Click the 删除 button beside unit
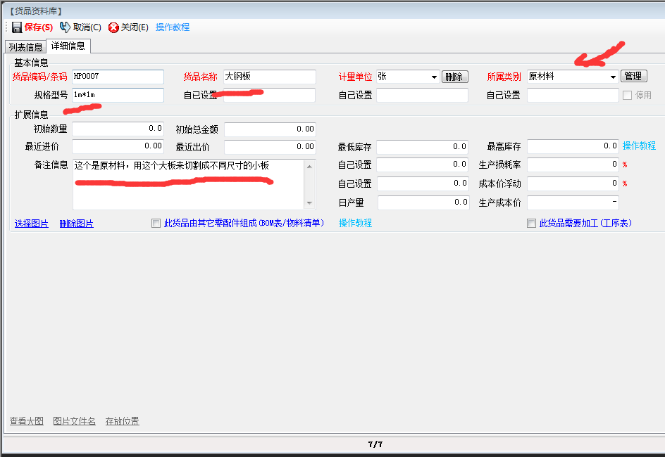Screen dimensions: 665x457 tap(455, 77)
